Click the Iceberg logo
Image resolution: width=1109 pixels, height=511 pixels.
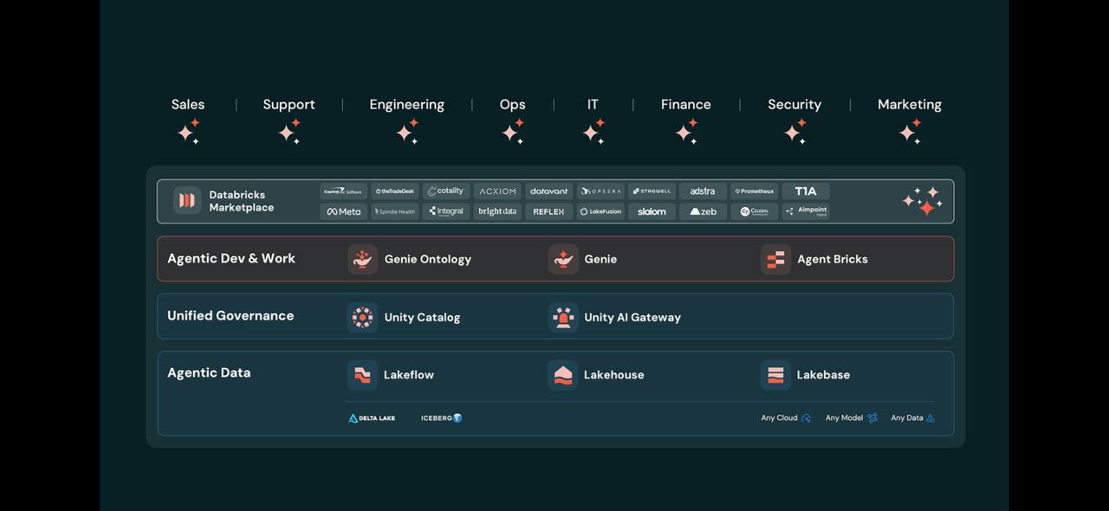tap(442, 418)
